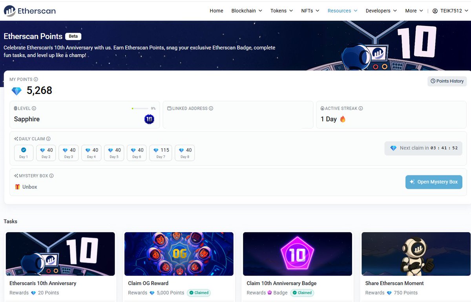
Task: Expand the Developers dropdown menu
Action: [381, 11]
